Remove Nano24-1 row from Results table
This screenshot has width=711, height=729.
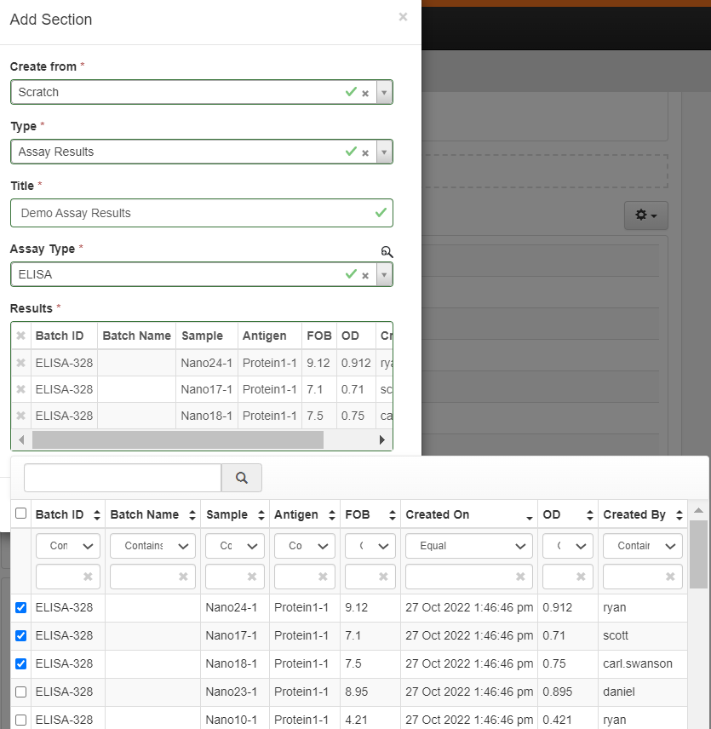pos(20,363)
